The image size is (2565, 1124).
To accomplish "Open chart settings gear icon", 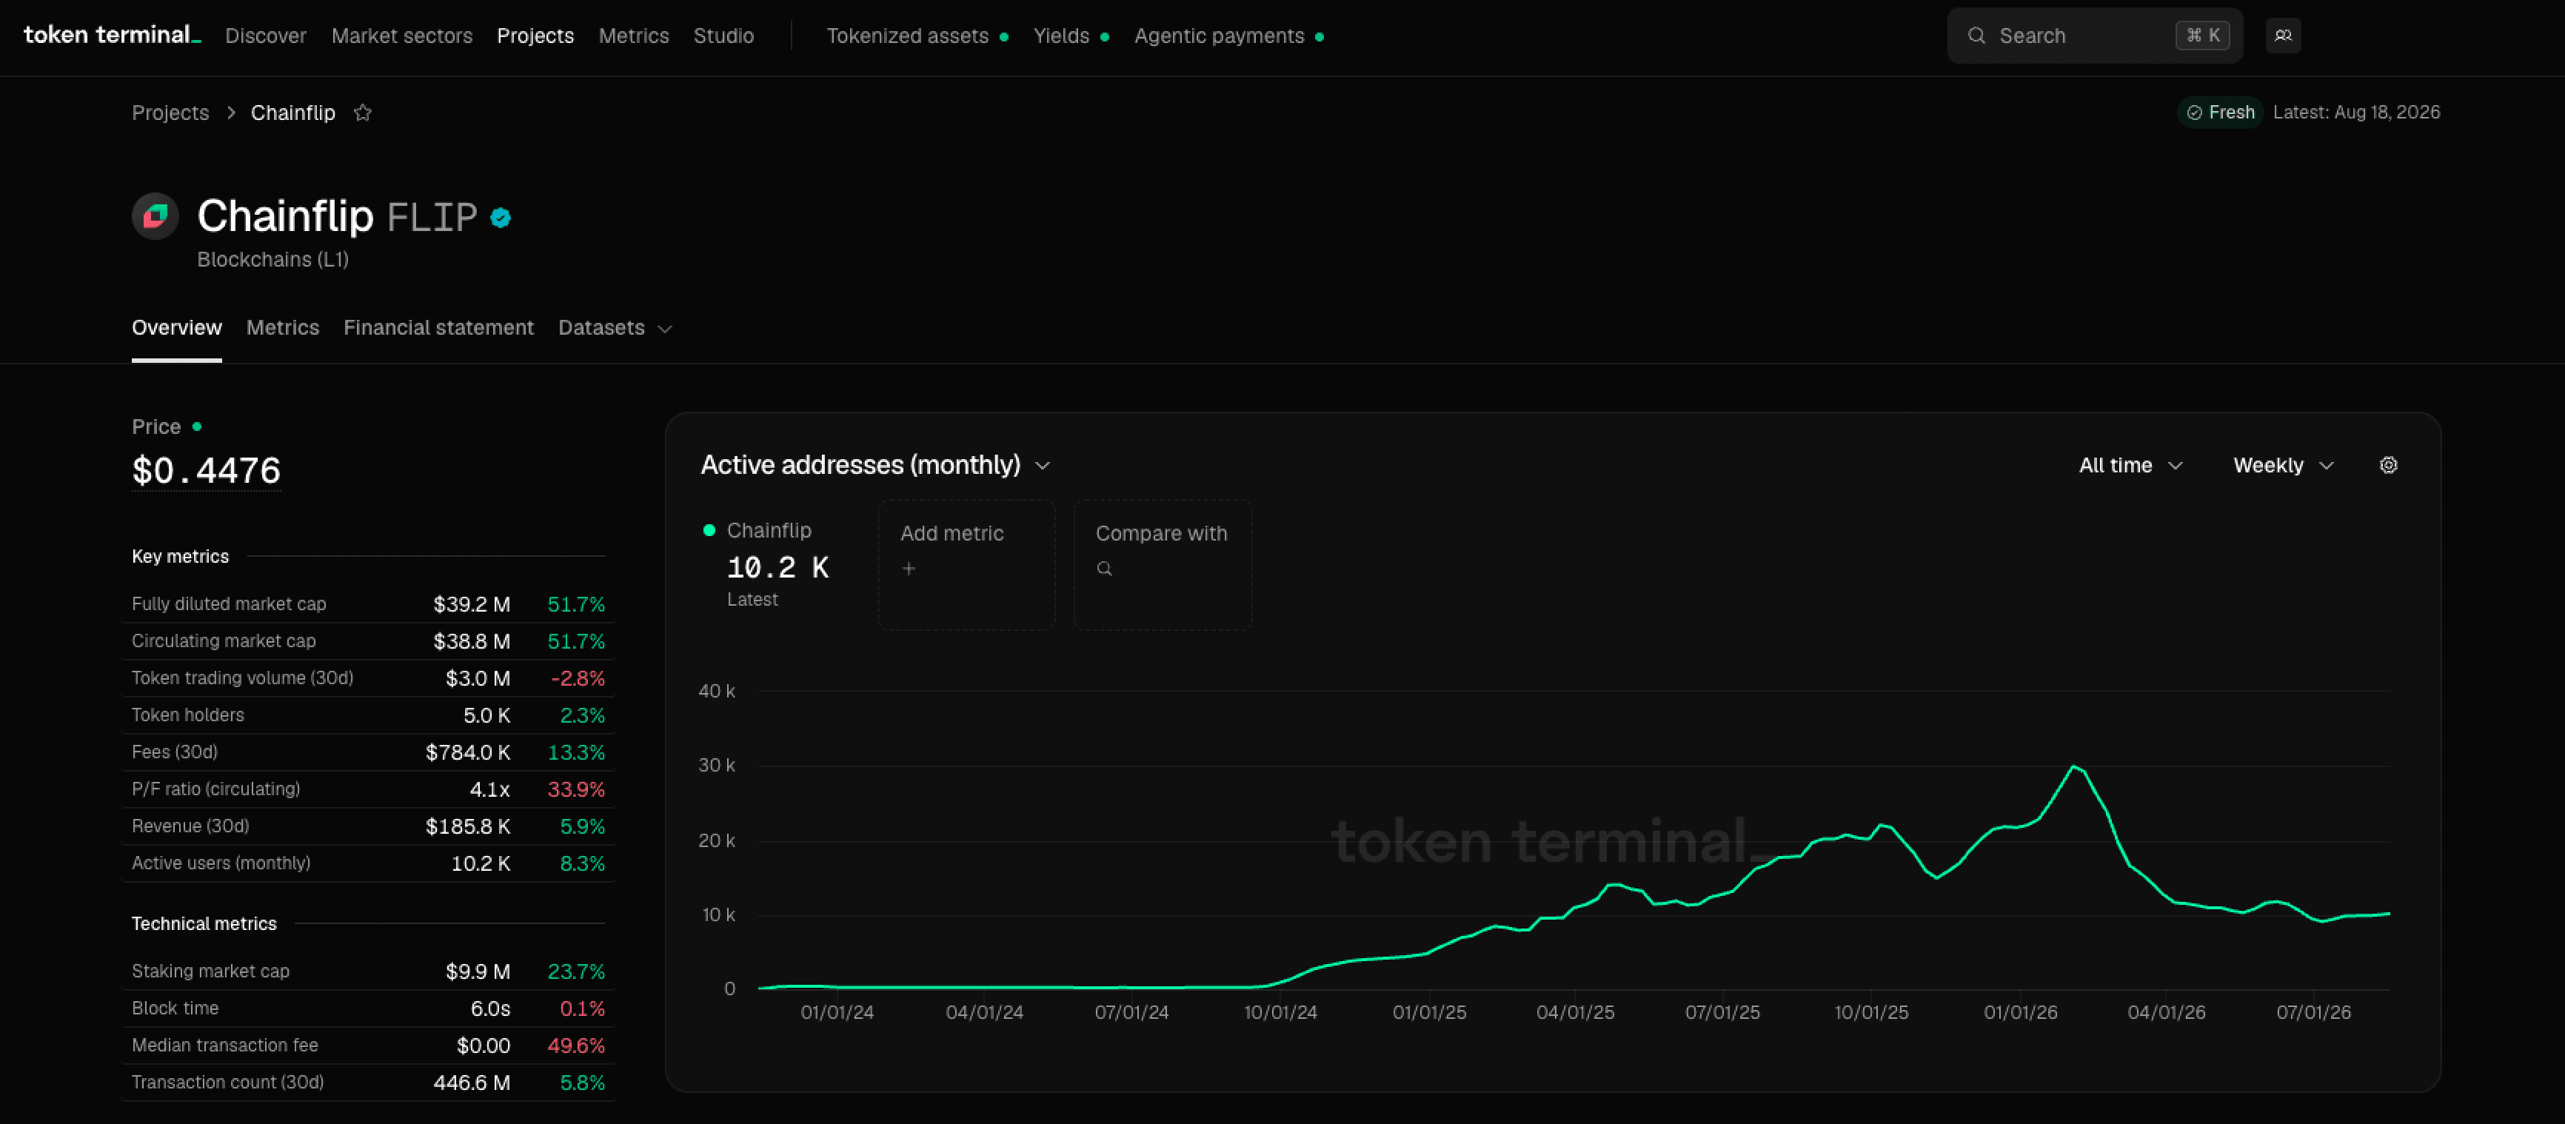I will 2388,465.
